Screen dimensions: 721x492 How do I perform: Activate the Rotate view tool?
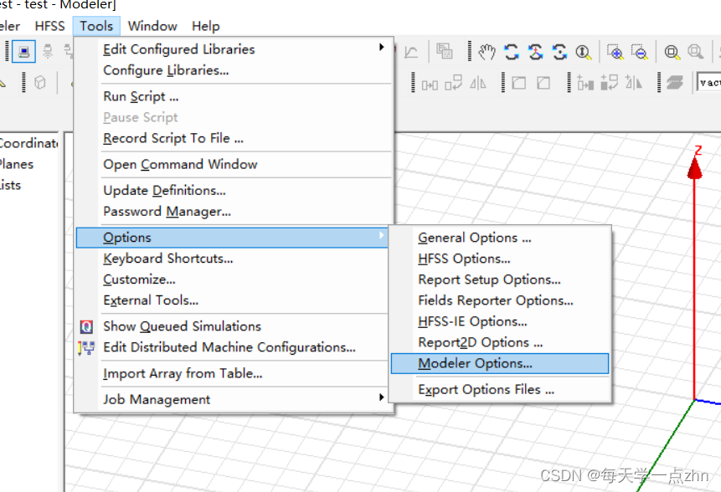(512, 52)
